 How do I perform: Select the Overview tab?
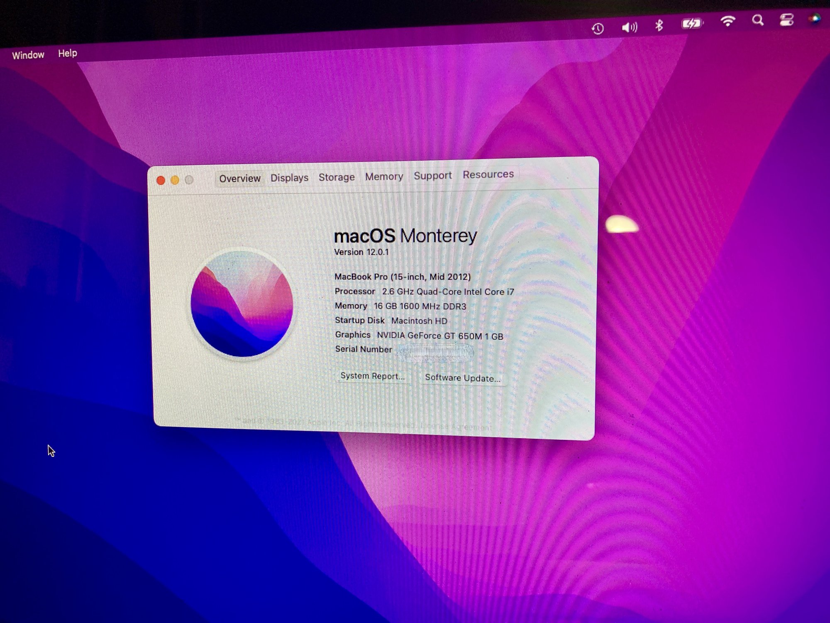[240, 179]
